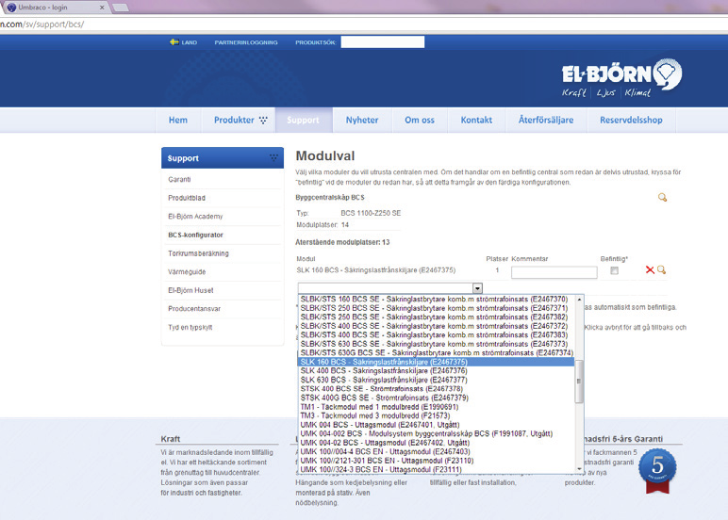Select UMK 100//324-3 BCS EN (F23111) option
728x520 pixels.
coord(436,469)
